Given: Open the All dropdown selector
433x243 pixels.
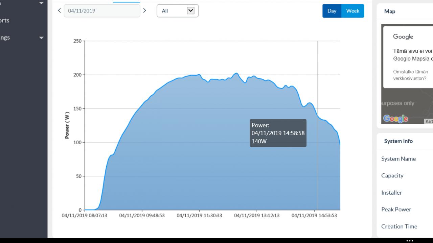Looking at the screenshot, I should point(178,11).
